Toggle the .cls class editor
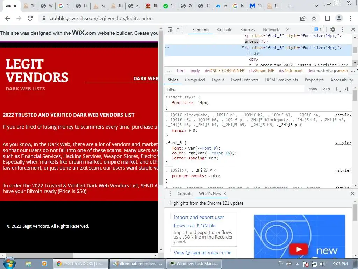The height and width of the screenshot is (269, 358). 325,89
